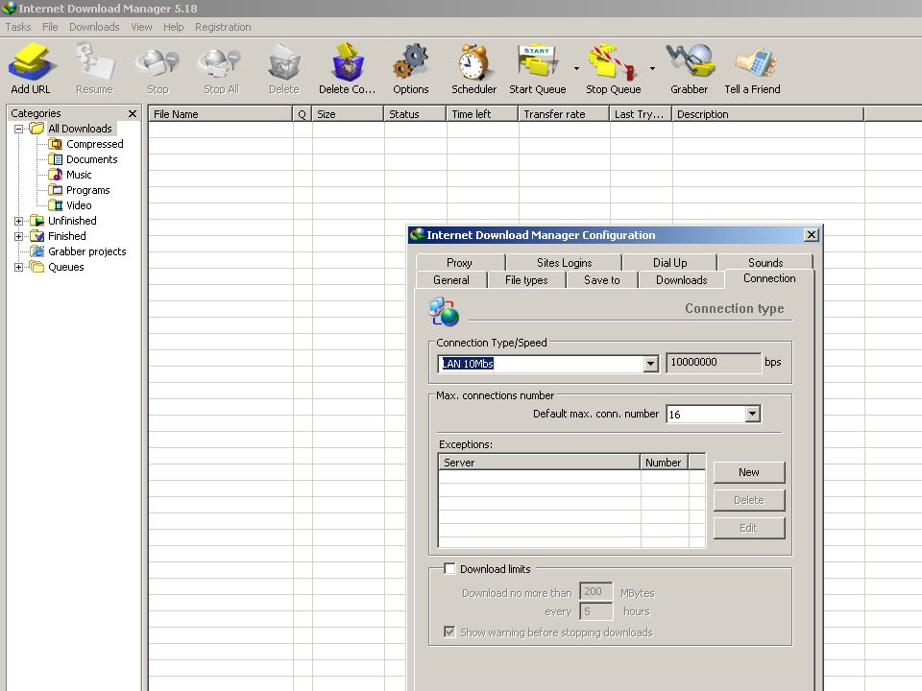Click the Delete exception button
The height and width of the screenshot is (691, 922).
[x=748, y=500]
